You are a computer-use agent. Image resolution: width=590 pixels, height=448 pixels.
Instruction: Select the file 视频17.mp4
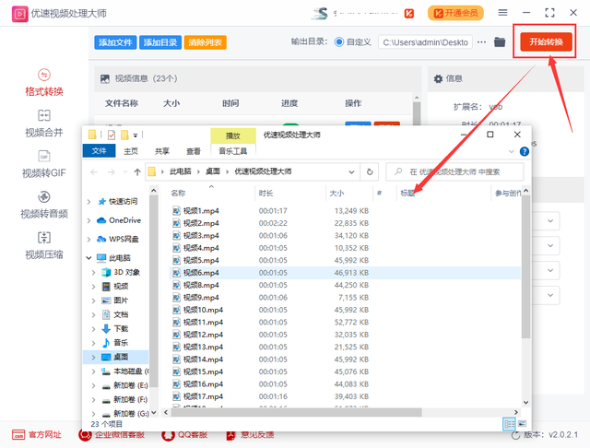[x=203, y=396]
